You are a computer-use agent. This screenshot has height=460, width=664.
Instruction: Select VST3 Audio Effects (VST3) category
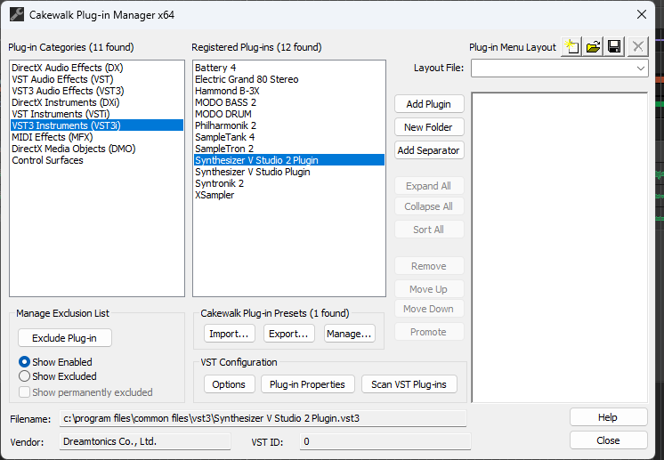tap(96, 91)
